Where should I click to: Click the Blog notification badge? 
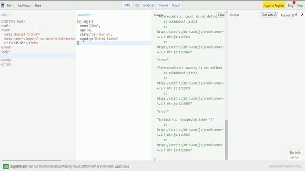(294, 3)
